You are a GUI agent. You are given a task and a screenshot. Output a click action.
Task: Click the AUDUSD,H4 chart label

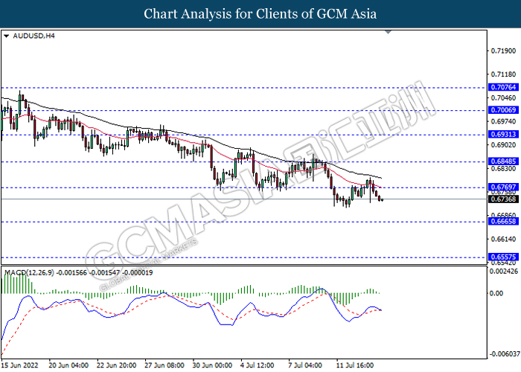(x=33, y=36)
